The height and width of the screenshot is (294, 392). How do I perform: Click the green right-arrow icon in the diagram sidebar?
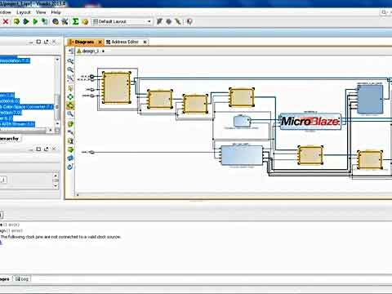70,149
